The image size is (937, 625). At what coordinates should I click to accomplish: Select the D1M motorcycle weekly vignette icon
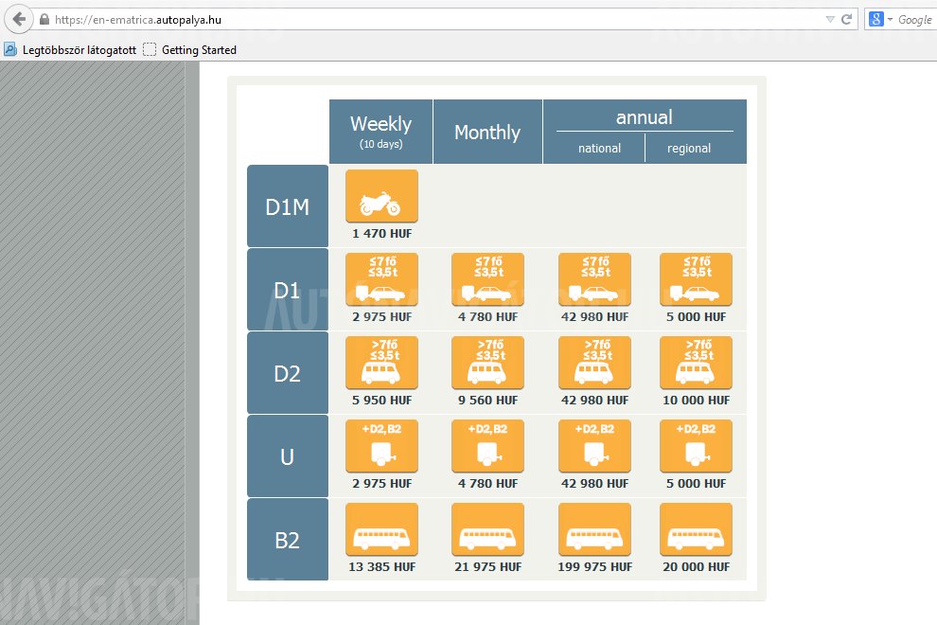point(381,197)
